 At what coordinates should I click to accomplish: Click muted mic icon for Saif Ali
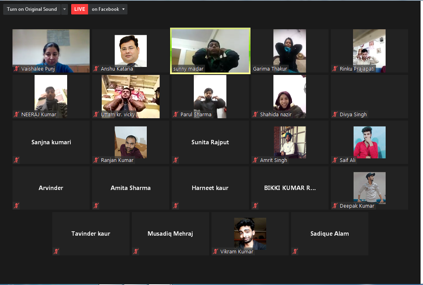click(335, 160)
